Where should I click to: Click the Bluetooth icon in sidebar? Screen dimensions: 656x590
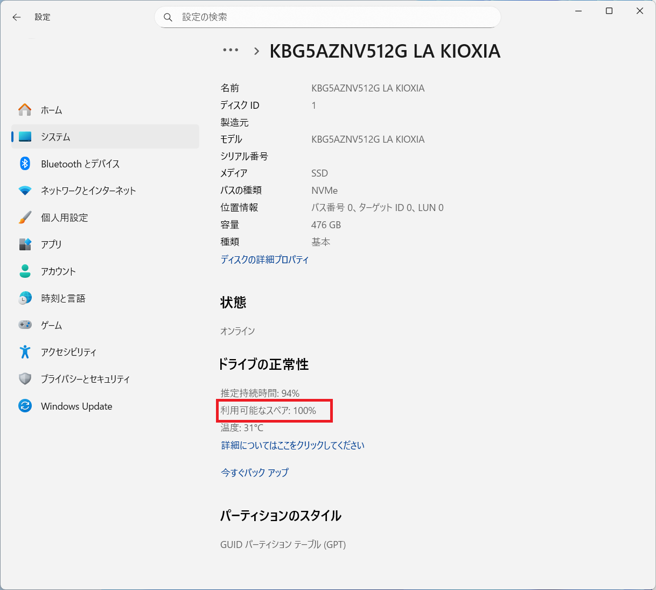tap(25, 164)
